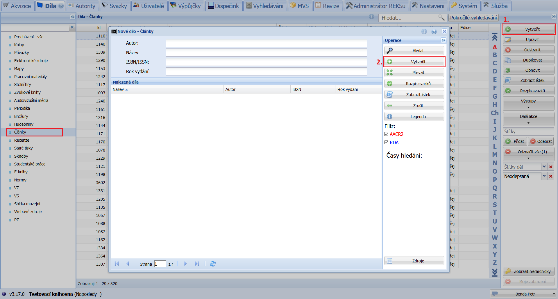Select Periodika in the left tree
The height and width of the screenshot is (299, 558).
pyautogui.click(x=22, y=108)
